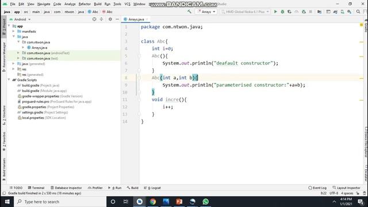Open Cortana circle icon in taskbar
The image size is (368, 207).
coord(113,202)
